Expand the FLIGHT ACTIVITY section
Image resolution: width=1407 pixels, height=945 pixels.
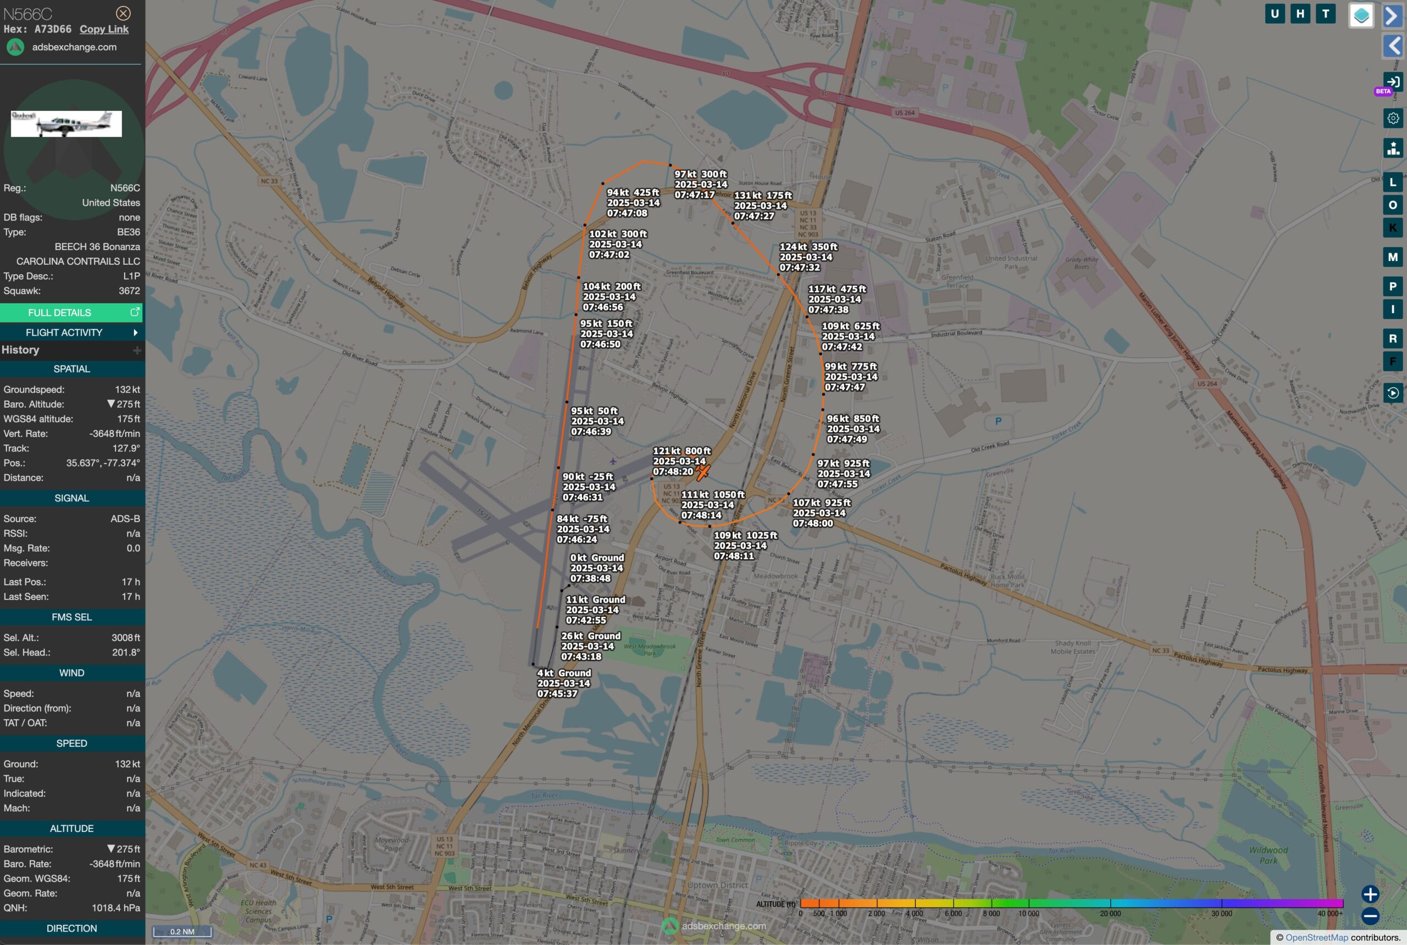[71, 332]
